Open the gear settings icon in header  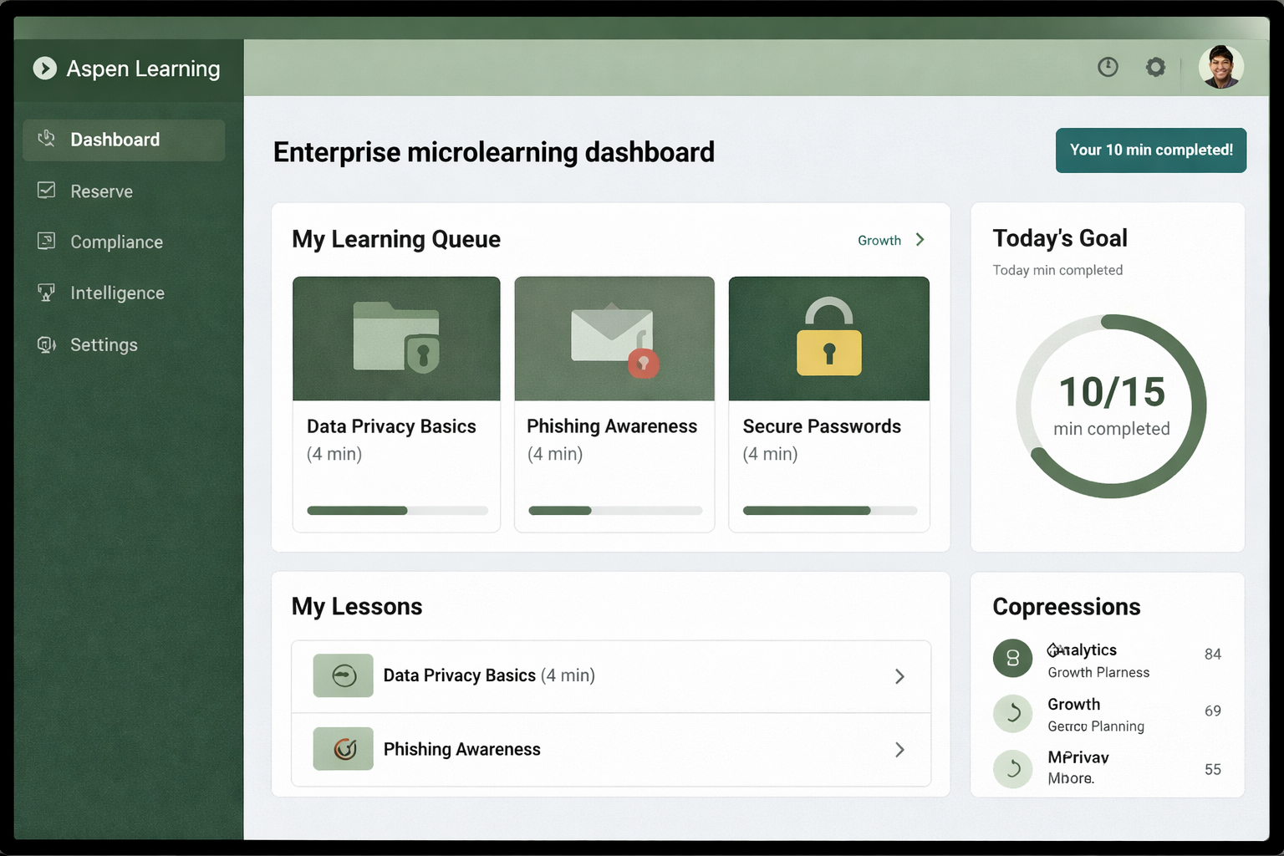coord(1155,67)
